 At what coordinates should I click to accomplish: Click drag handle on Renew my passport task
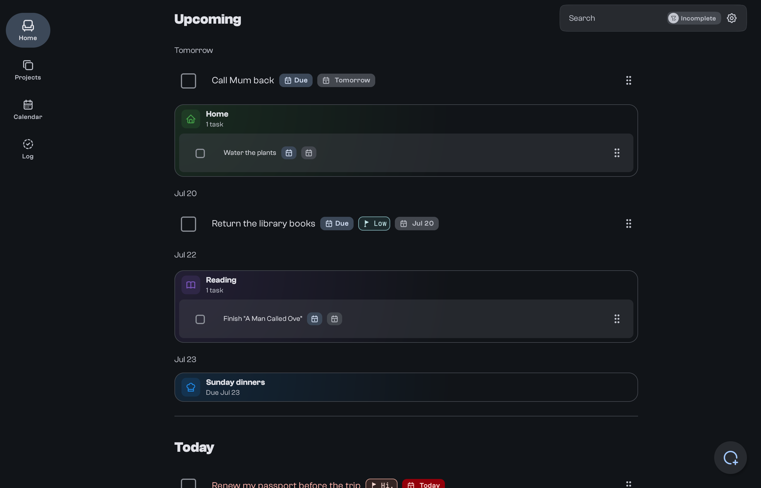628,484
